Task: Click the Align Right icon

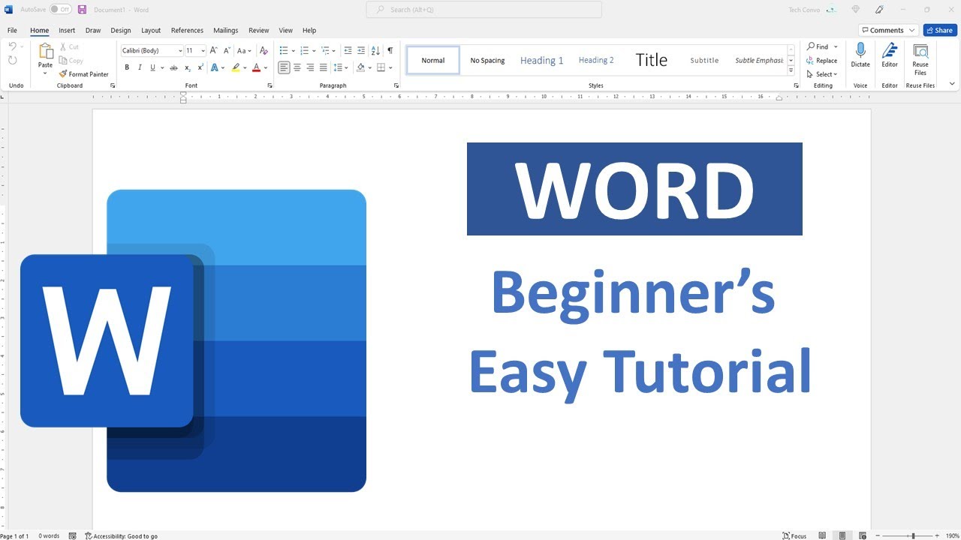Action: click(310, 67)
